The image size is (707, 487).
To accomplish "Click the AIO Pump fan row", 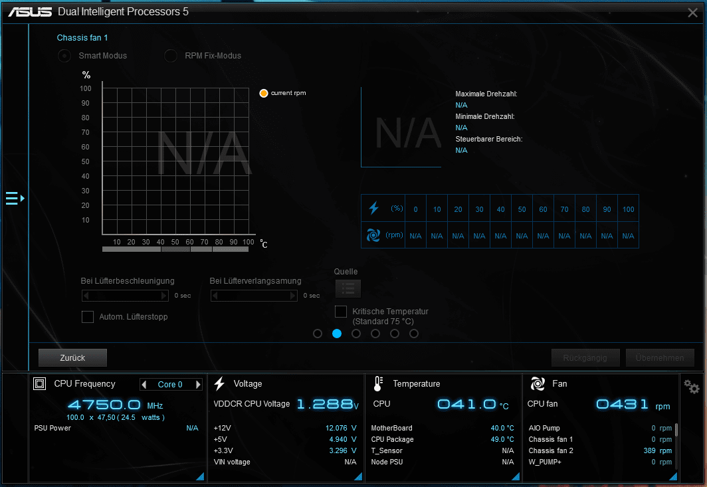I will tap(600, 428).
